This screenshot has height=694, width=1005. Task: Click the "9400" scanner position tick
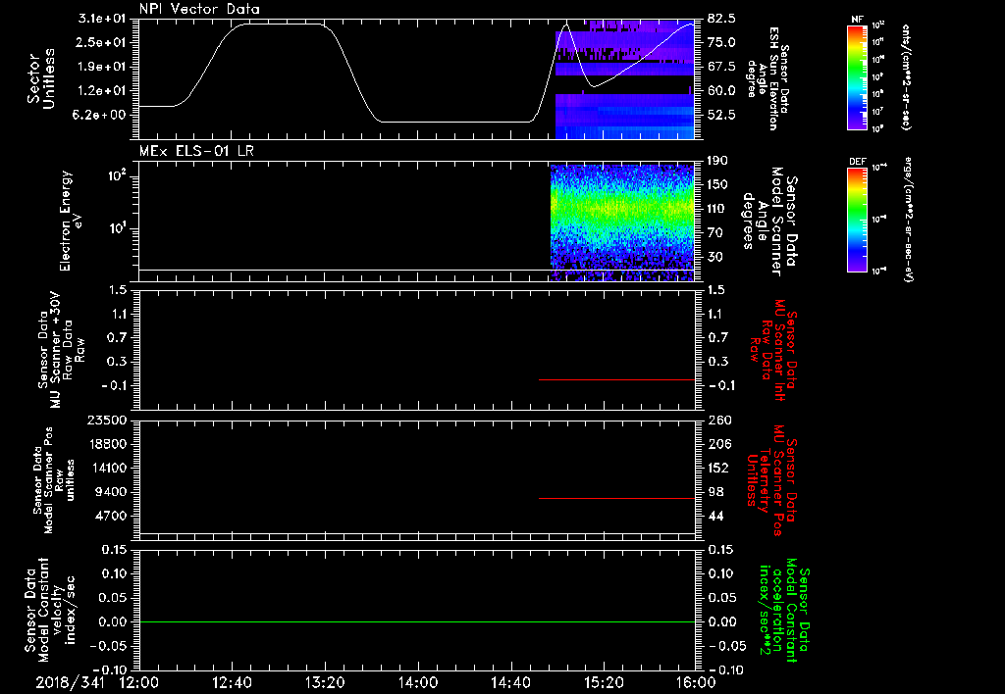click(x=112, y=492)
